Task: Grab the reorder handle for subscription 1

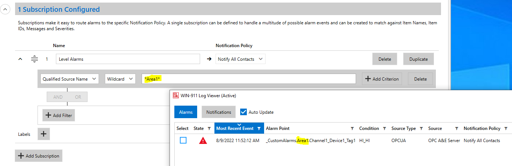Action: (x=34, y=59)
